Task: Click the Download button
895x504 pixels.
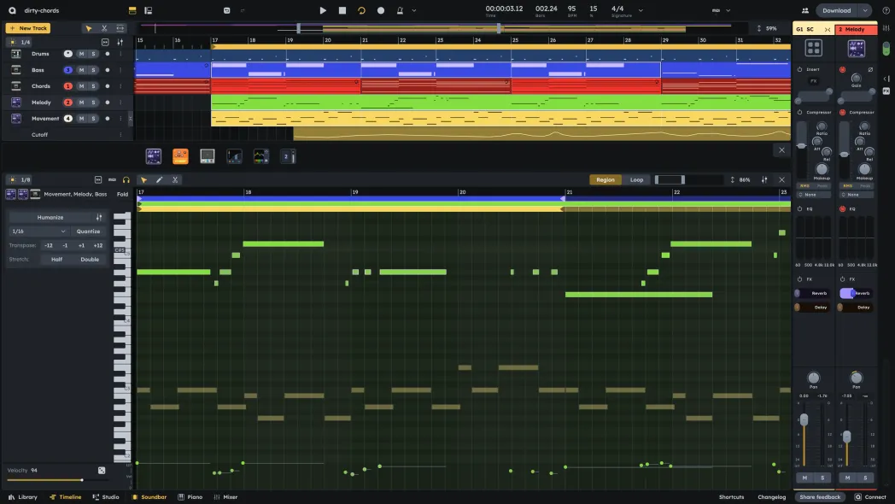Action: coord(836,10)
